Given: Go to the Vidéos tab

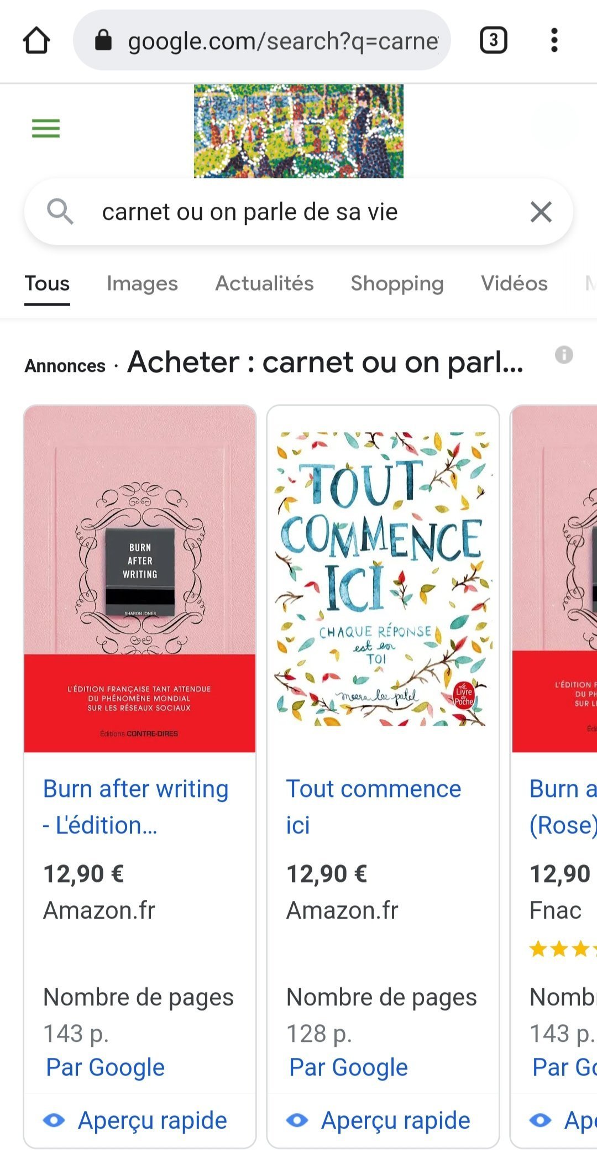Looking at the screenshot, I should point(514,283).
